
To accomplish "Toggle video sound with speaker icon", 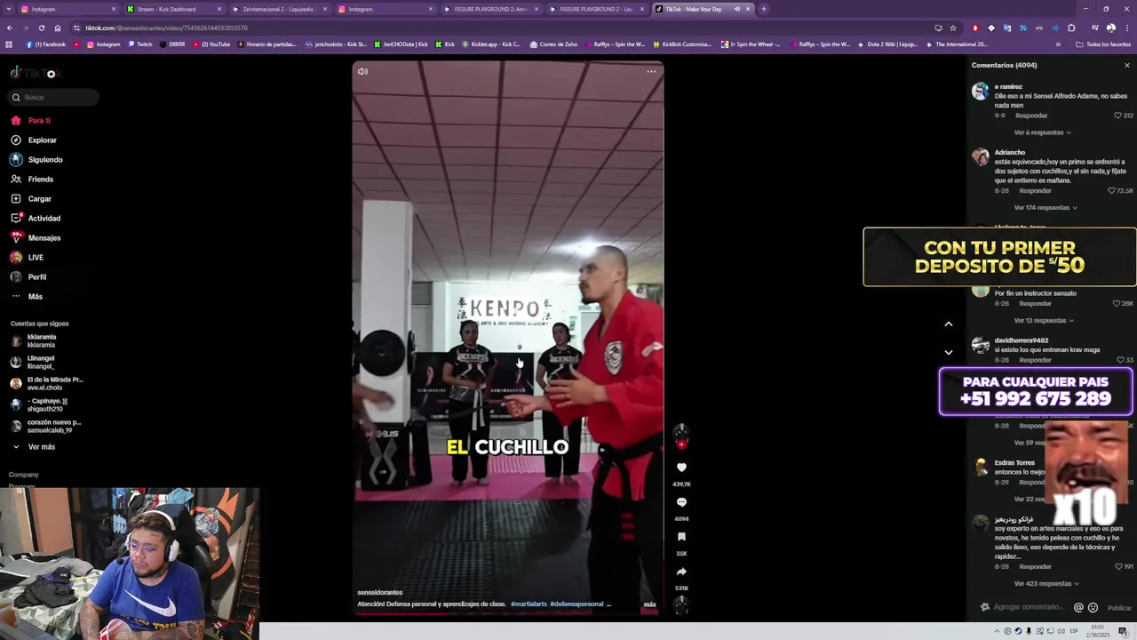I will tap(362, 72).
